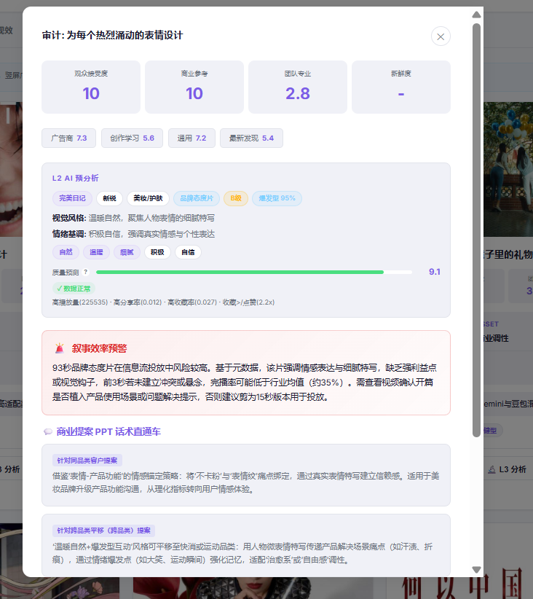Screen dimensions: 533x599
Task: Click the L3 分析 button in background page
Action: [x=508, y=469]
